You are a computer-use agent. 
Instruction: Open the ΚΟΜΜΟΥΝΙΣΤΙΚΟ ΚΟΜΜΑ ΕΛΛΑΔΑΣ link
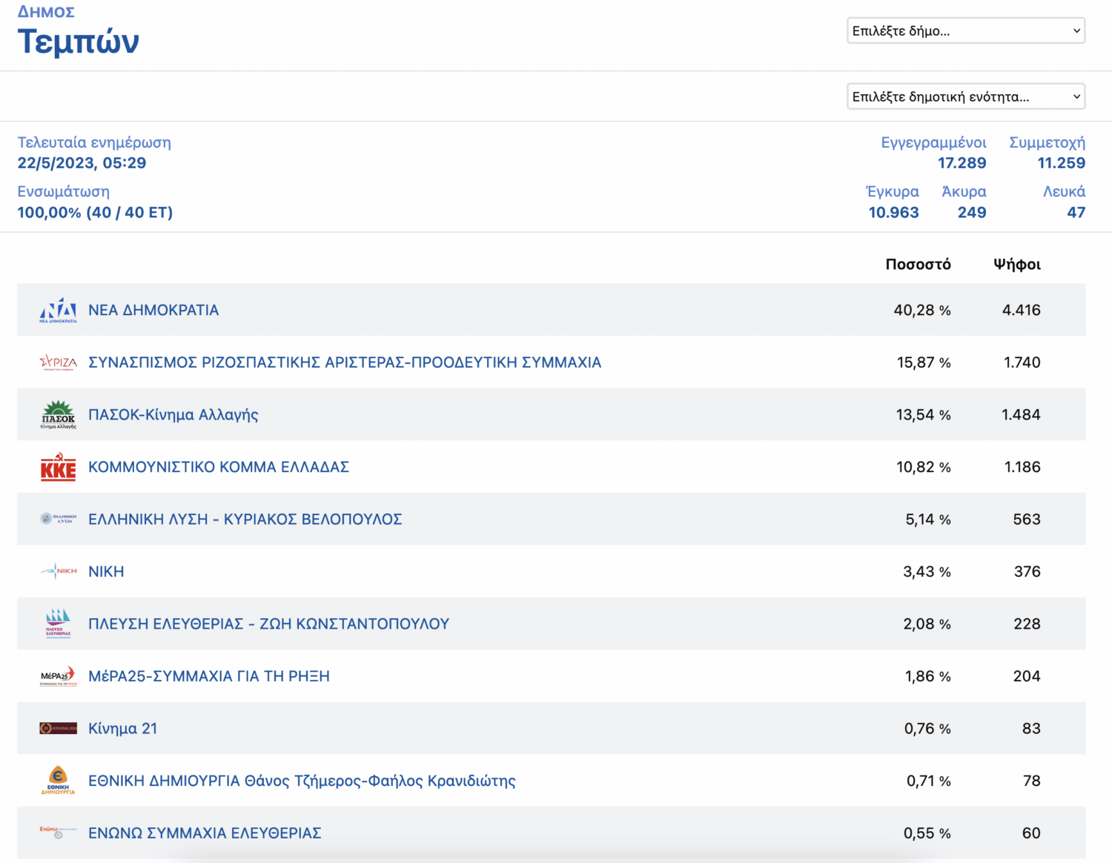pyautogui.click(x=219, y=467)
